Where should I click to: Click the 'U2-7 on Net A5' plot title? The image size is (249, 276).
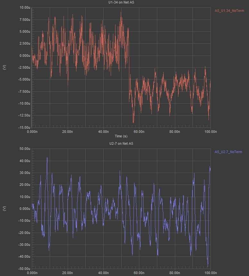click(121, 144)
